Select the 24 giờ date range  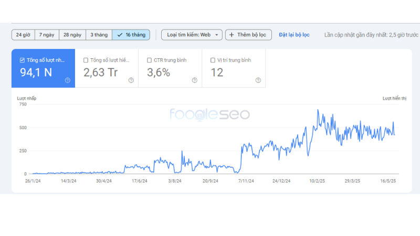pyautogui.click(x=23, y=35)
